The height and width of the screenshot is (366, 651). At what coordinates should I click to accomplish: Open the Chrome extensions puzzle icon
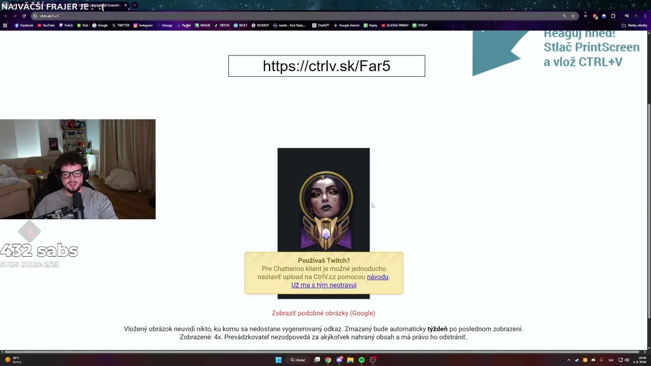tap(613, 16)
